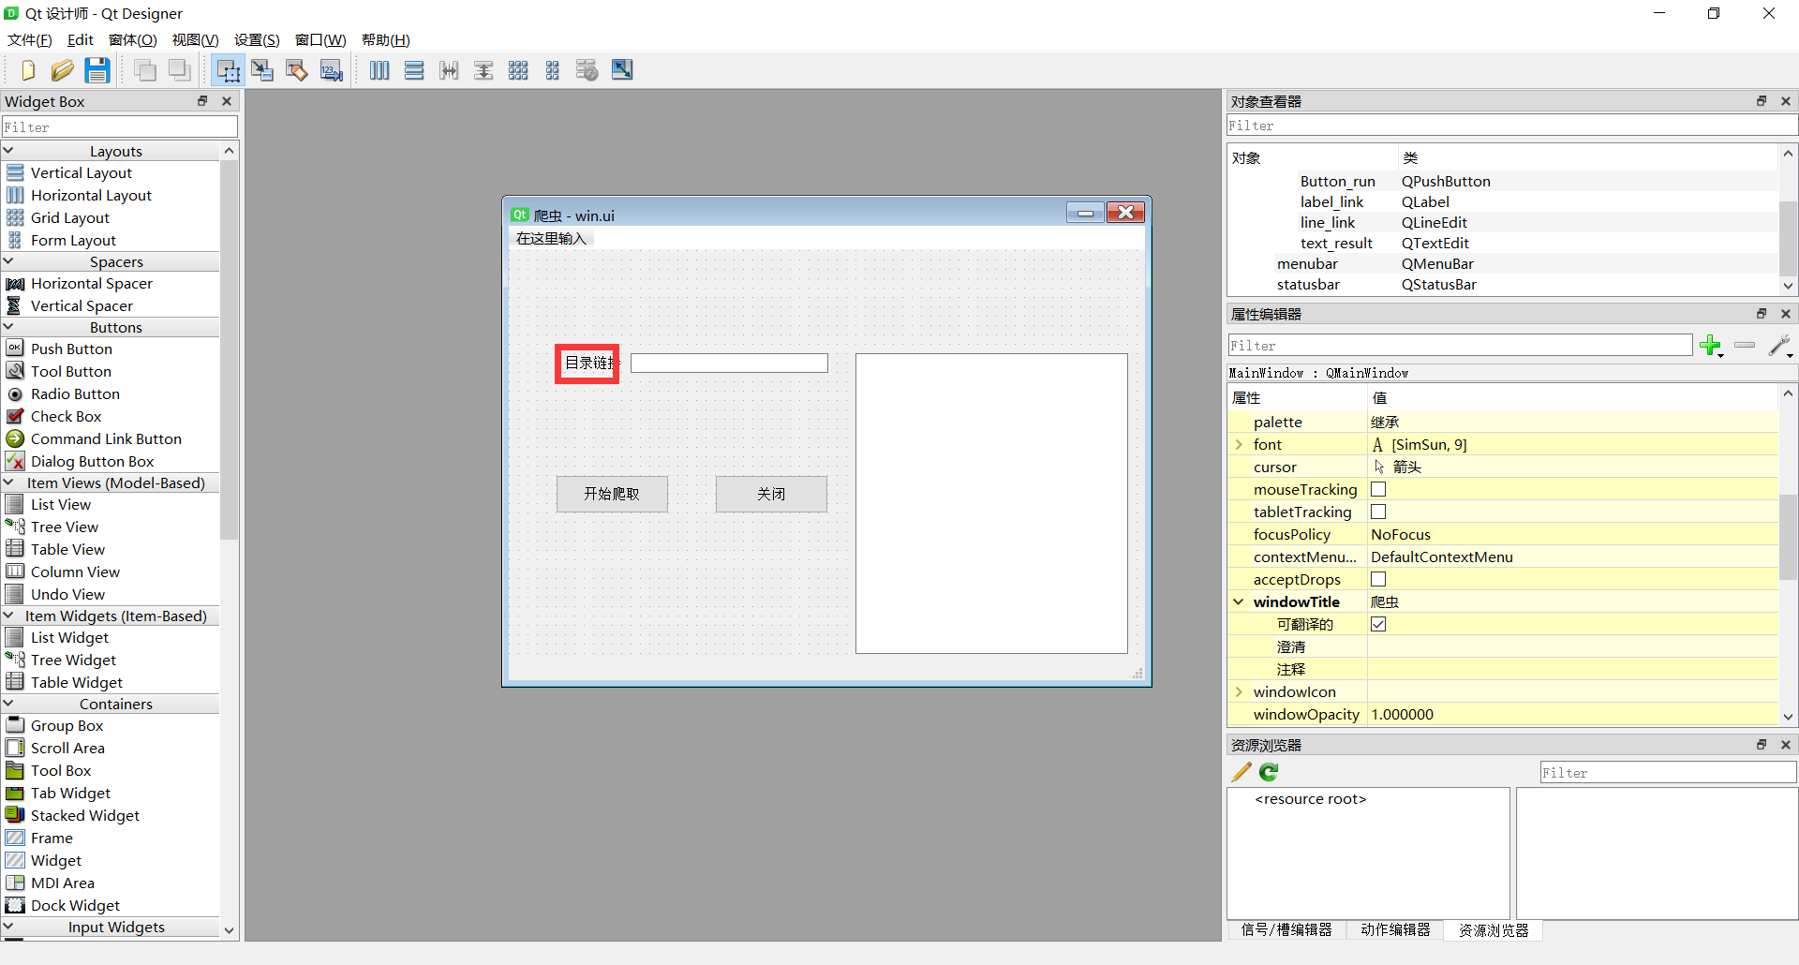The image size is (1799, 965).
Task: Switch to the 动作编辑器 tab
Action: tap(1395, 929)
